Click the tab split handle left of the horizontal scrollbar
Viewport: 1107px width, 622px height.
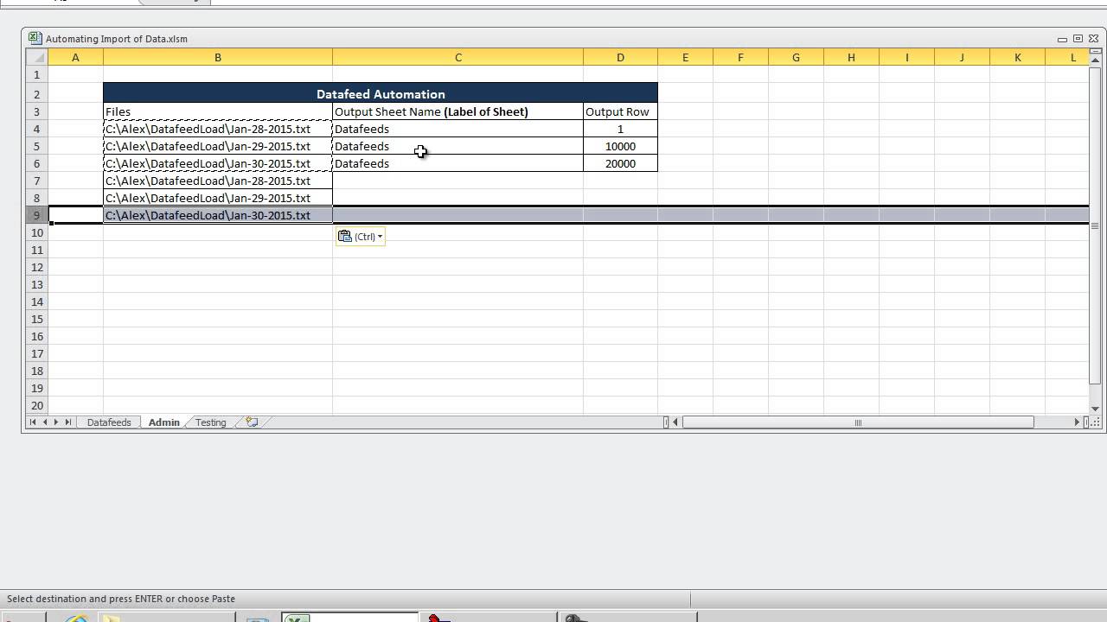pyautogui.click(x=666, y=422)
